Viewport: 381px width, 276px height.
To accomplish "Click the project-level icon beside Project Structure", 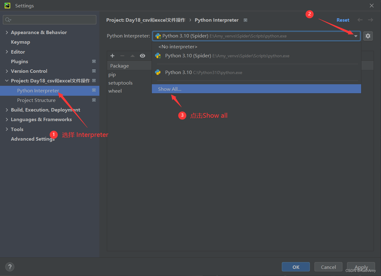I will (94, 100).
